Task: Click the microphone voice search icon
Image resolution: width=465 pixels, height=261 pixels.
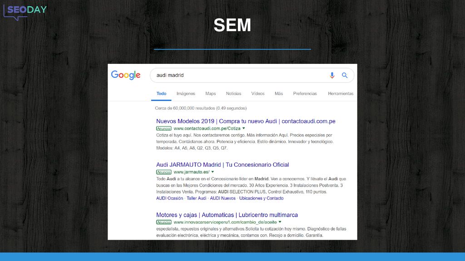Action: [x=332, y=76]
